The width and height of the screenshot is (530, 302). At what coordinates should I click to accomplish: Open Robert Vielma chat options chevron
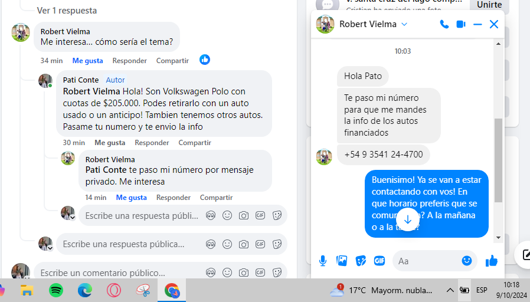tap(404, 24)
